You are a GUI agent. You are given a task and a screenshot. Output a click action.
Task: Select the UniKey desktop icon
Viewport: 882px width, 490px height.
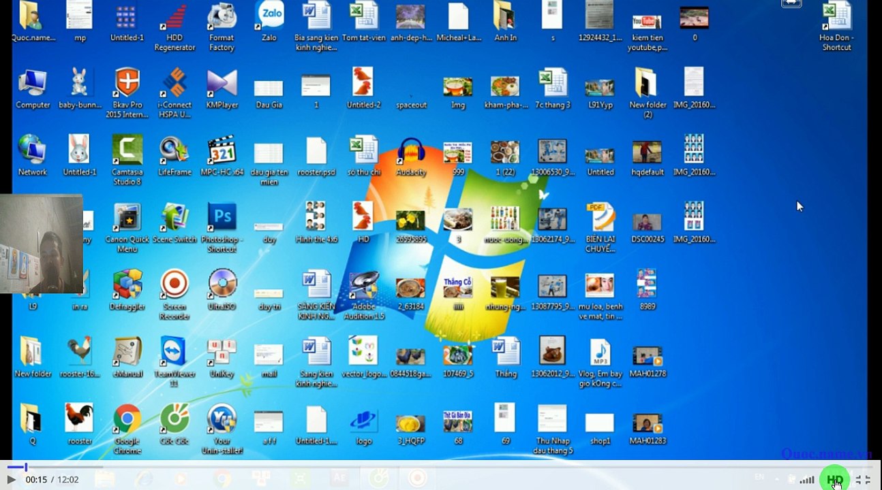coord(222,358)
